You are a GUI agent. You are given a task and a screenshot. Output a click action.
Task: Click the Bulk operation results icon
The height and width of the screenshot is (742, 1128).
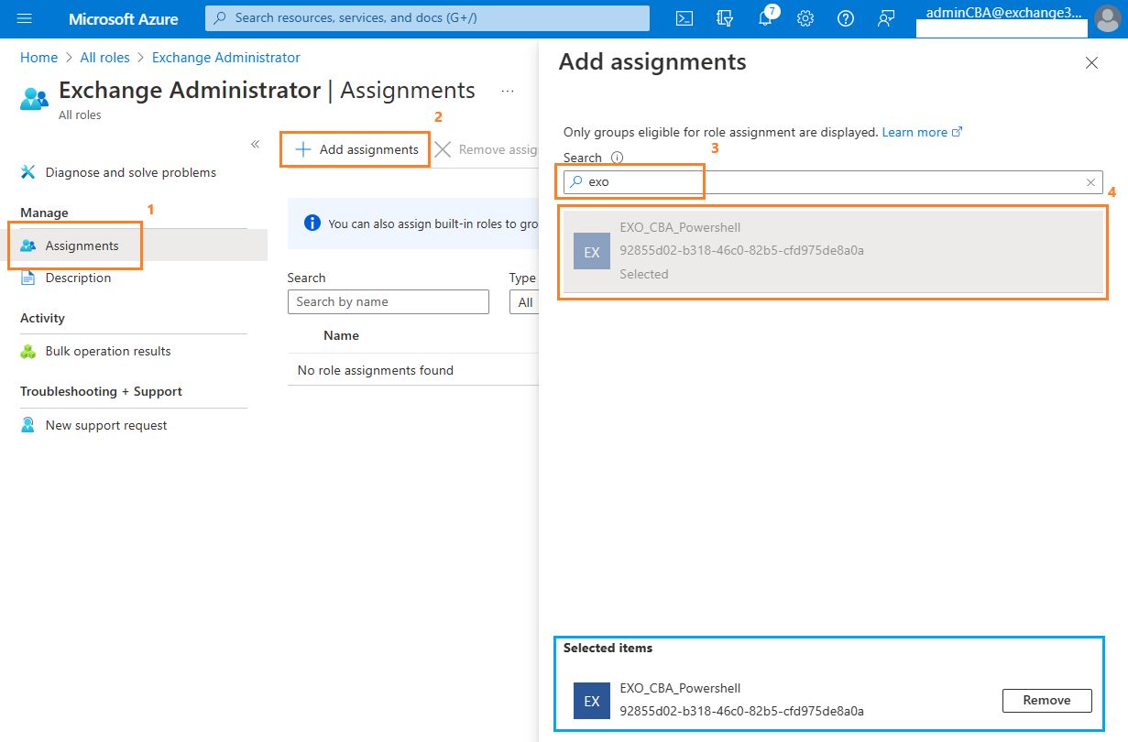point(28,351)
